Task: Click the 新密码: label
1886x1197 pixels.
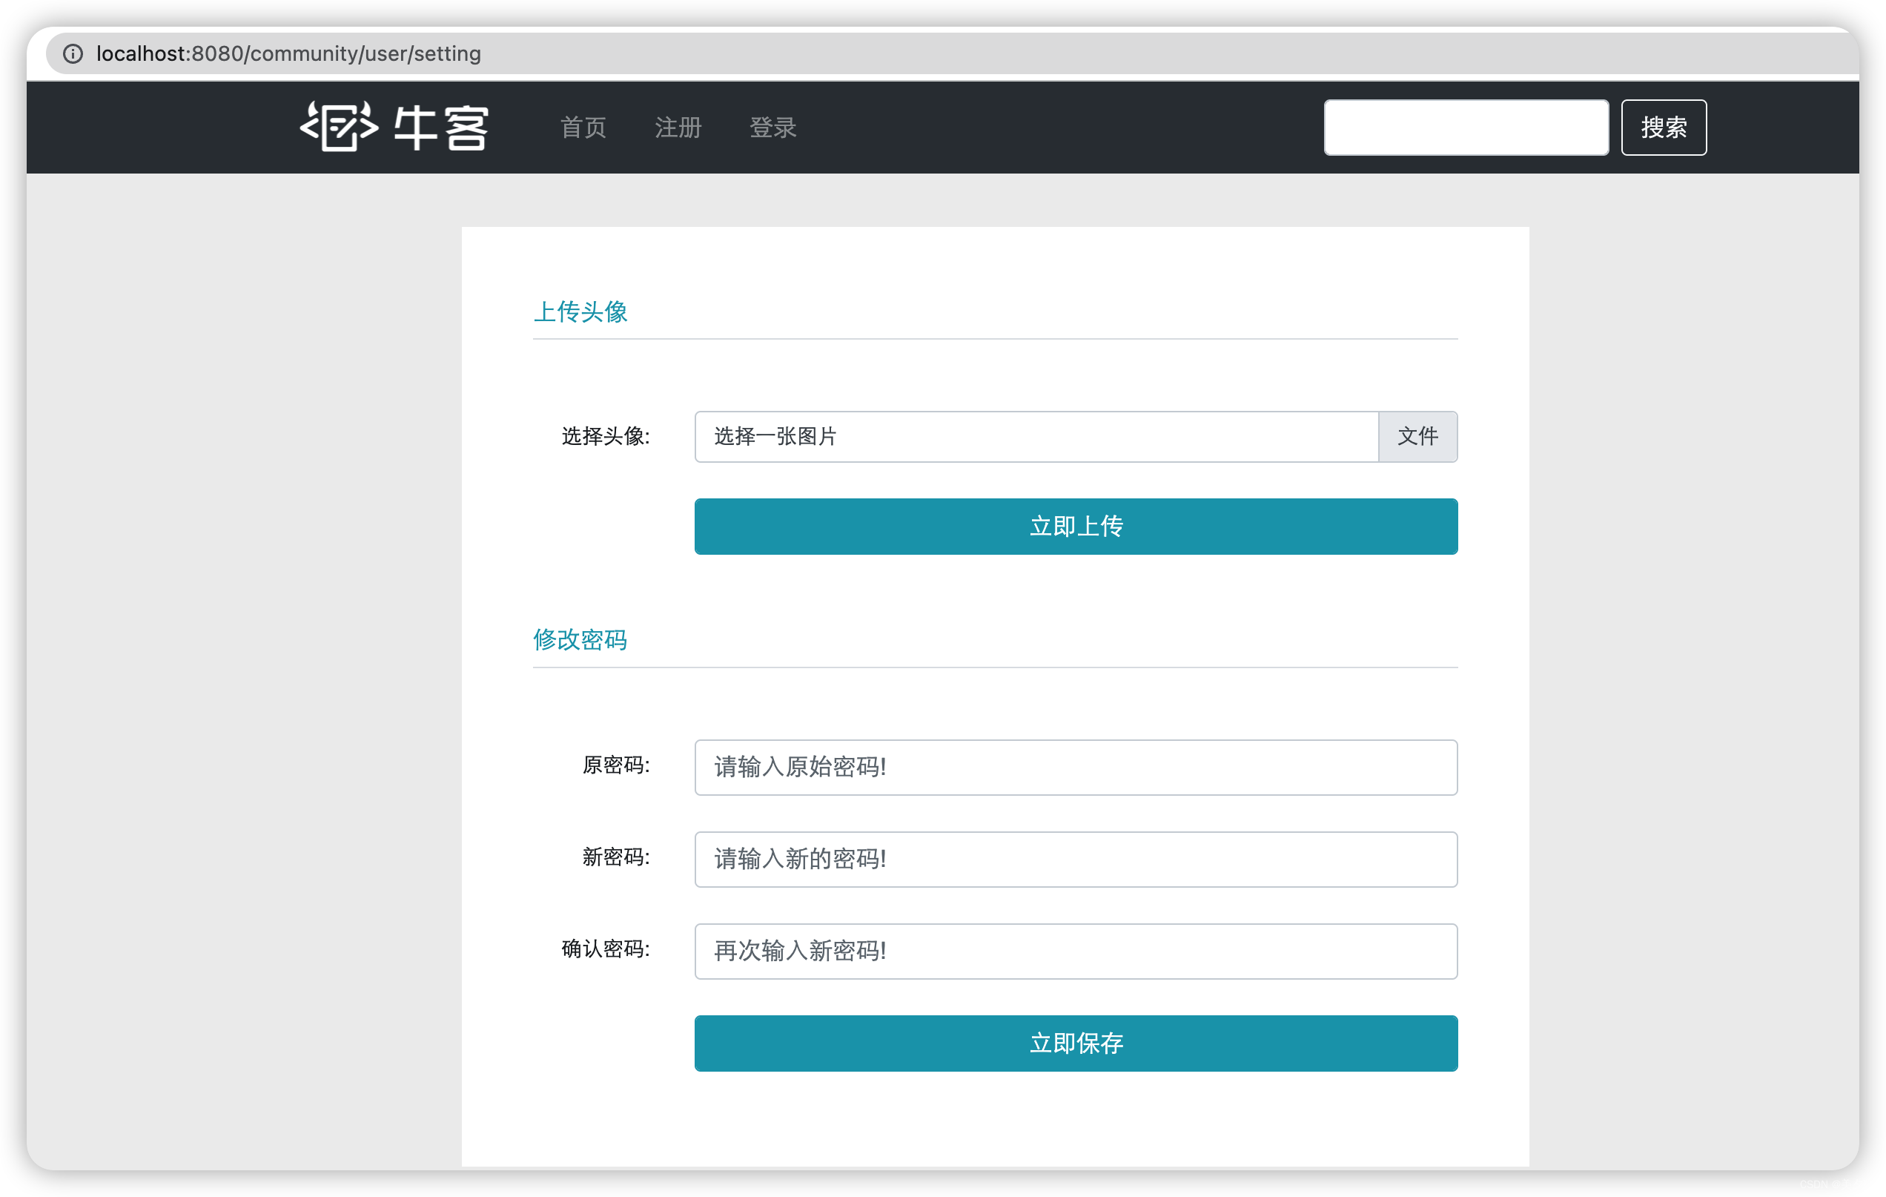Action: point(615,857)
